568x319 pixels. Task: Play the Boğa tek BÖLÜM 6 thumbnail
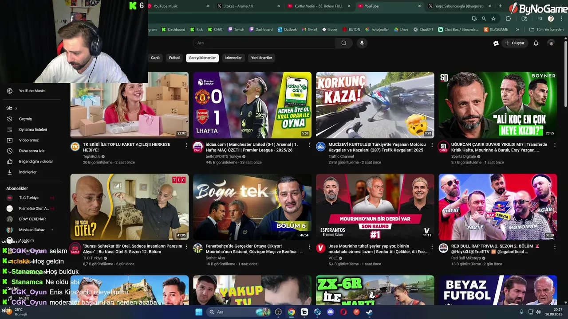coord(252,207)
